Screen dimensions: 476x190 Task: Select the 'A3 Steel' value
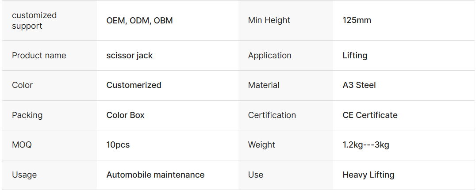point(359,85)
